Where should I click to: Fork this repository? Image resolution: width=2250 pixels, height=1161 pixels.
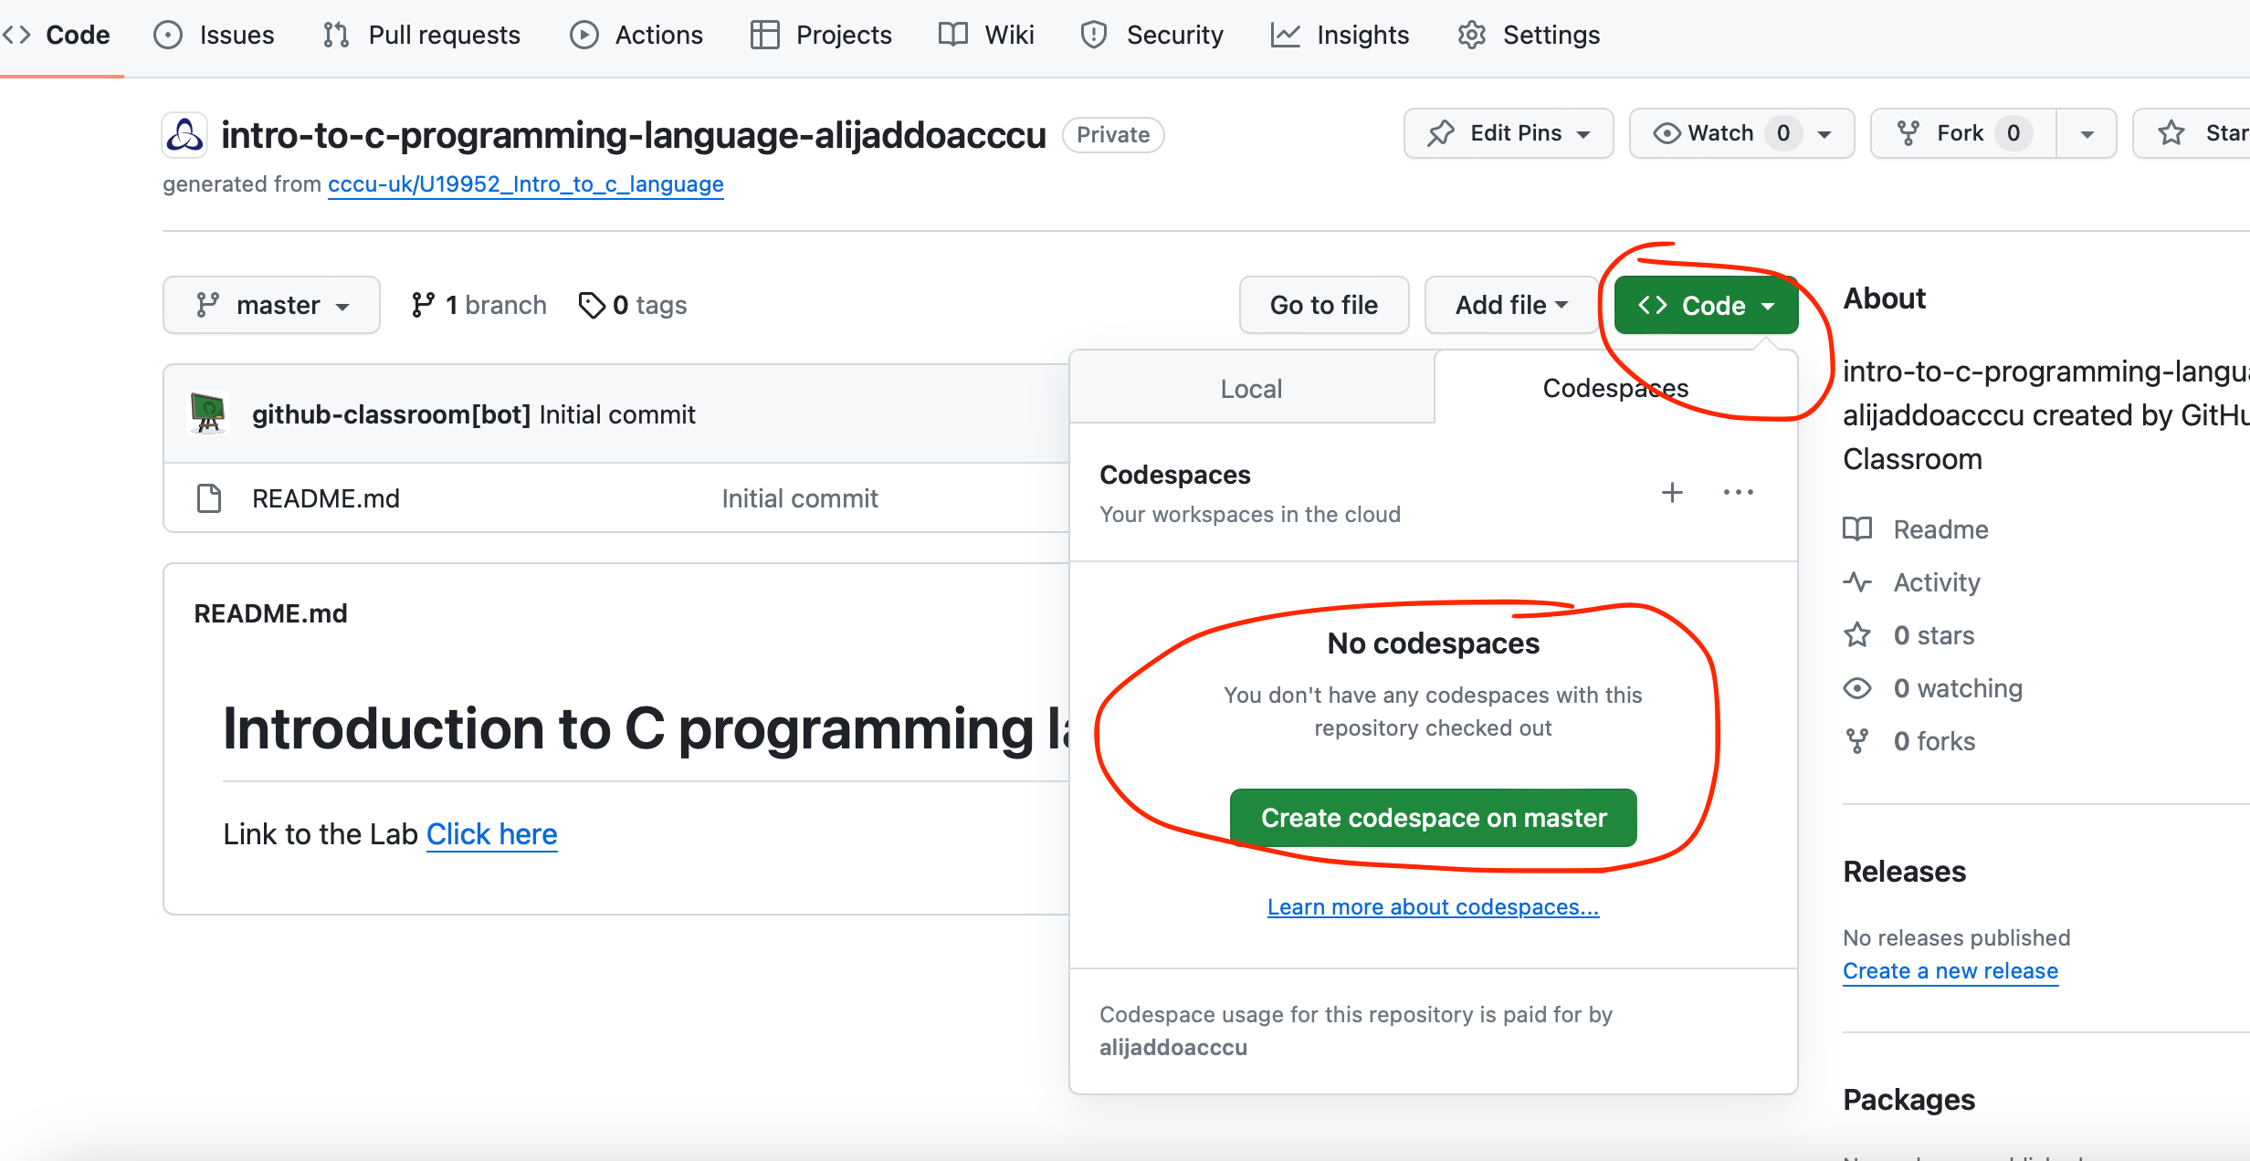[x=1963, y=133]
